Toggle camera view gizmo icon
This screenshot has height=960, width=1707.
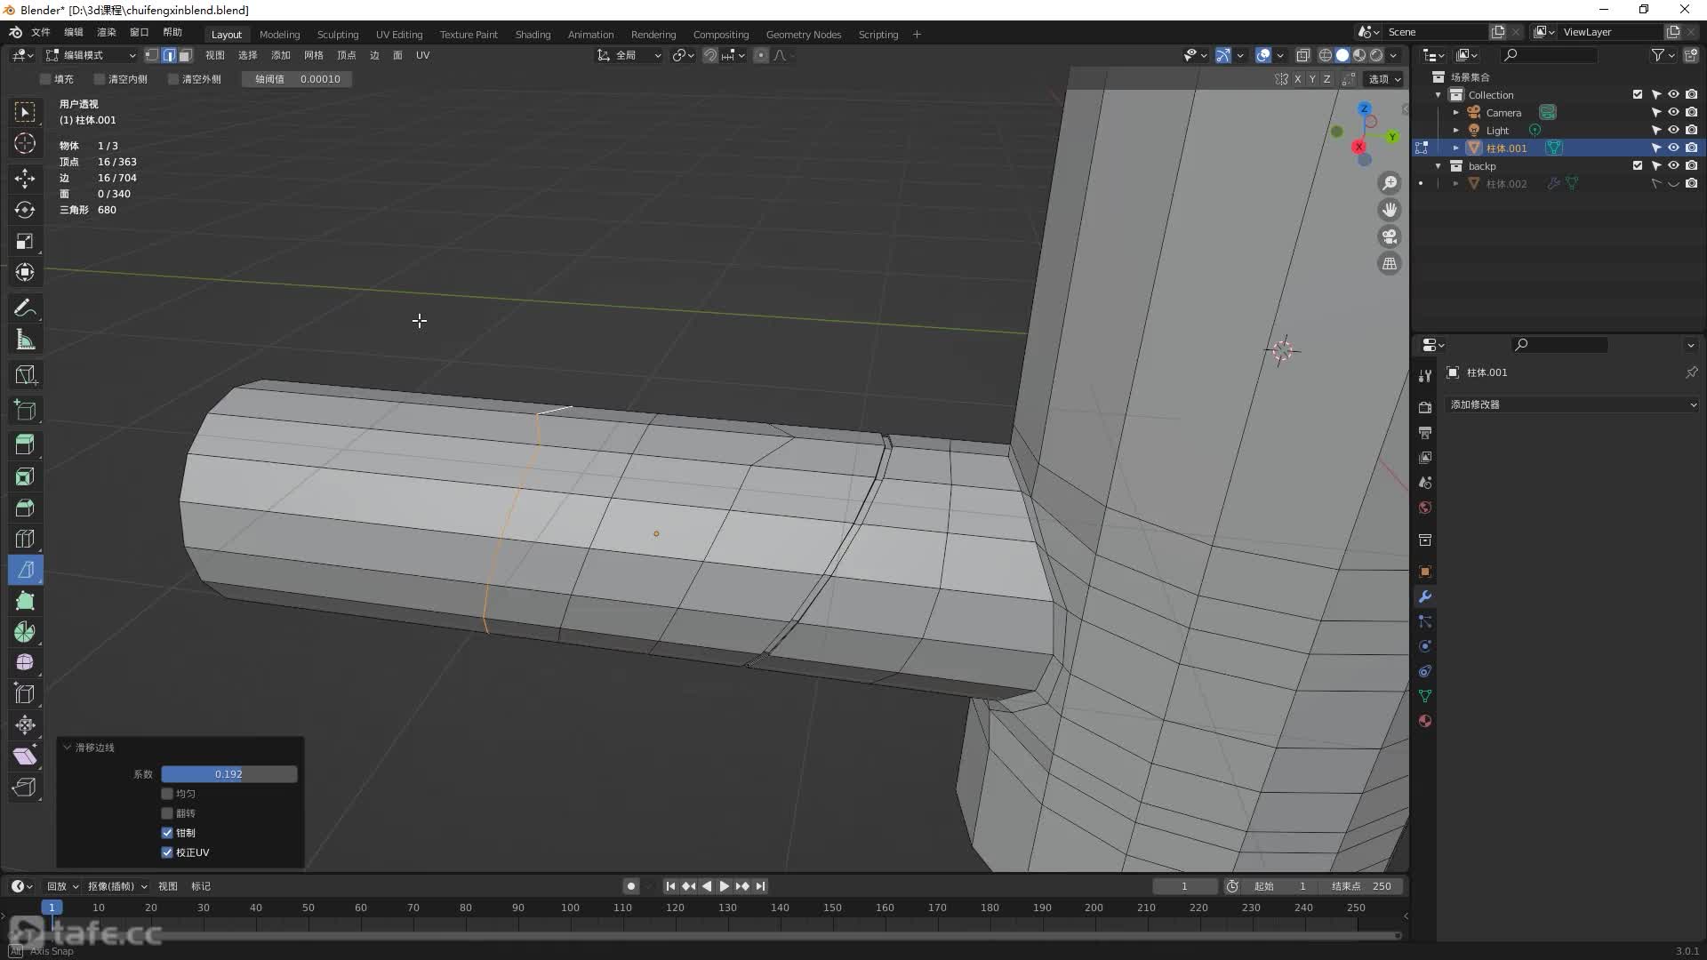coord(1389,236)
